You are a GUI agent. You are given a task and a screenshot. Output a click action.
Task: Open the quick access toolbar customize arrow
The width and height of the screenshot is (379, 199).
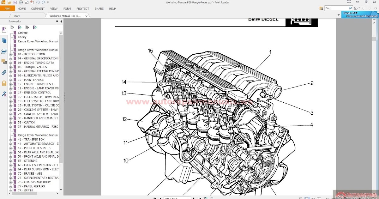coord(48,3)
